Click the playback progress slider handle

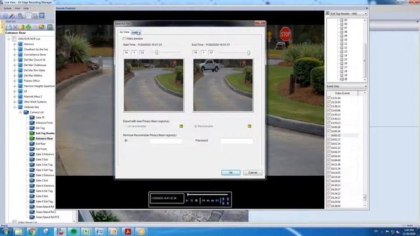(188, 195)
